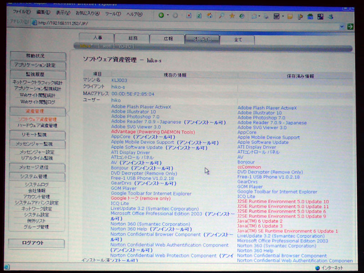Image resolution: width=364 pixels, height=273 pixels.
Task: Click the ログアウト button
Action: coord(36,243)
